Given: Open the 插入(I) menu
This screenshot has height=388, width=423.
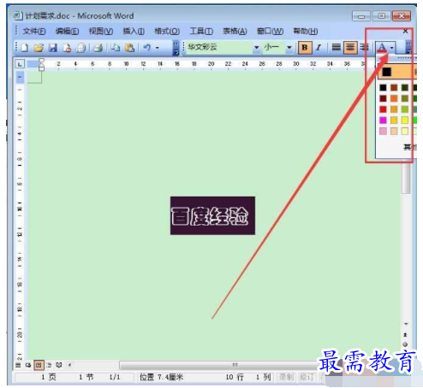Looking at the screenshot, I should [134, 31].
